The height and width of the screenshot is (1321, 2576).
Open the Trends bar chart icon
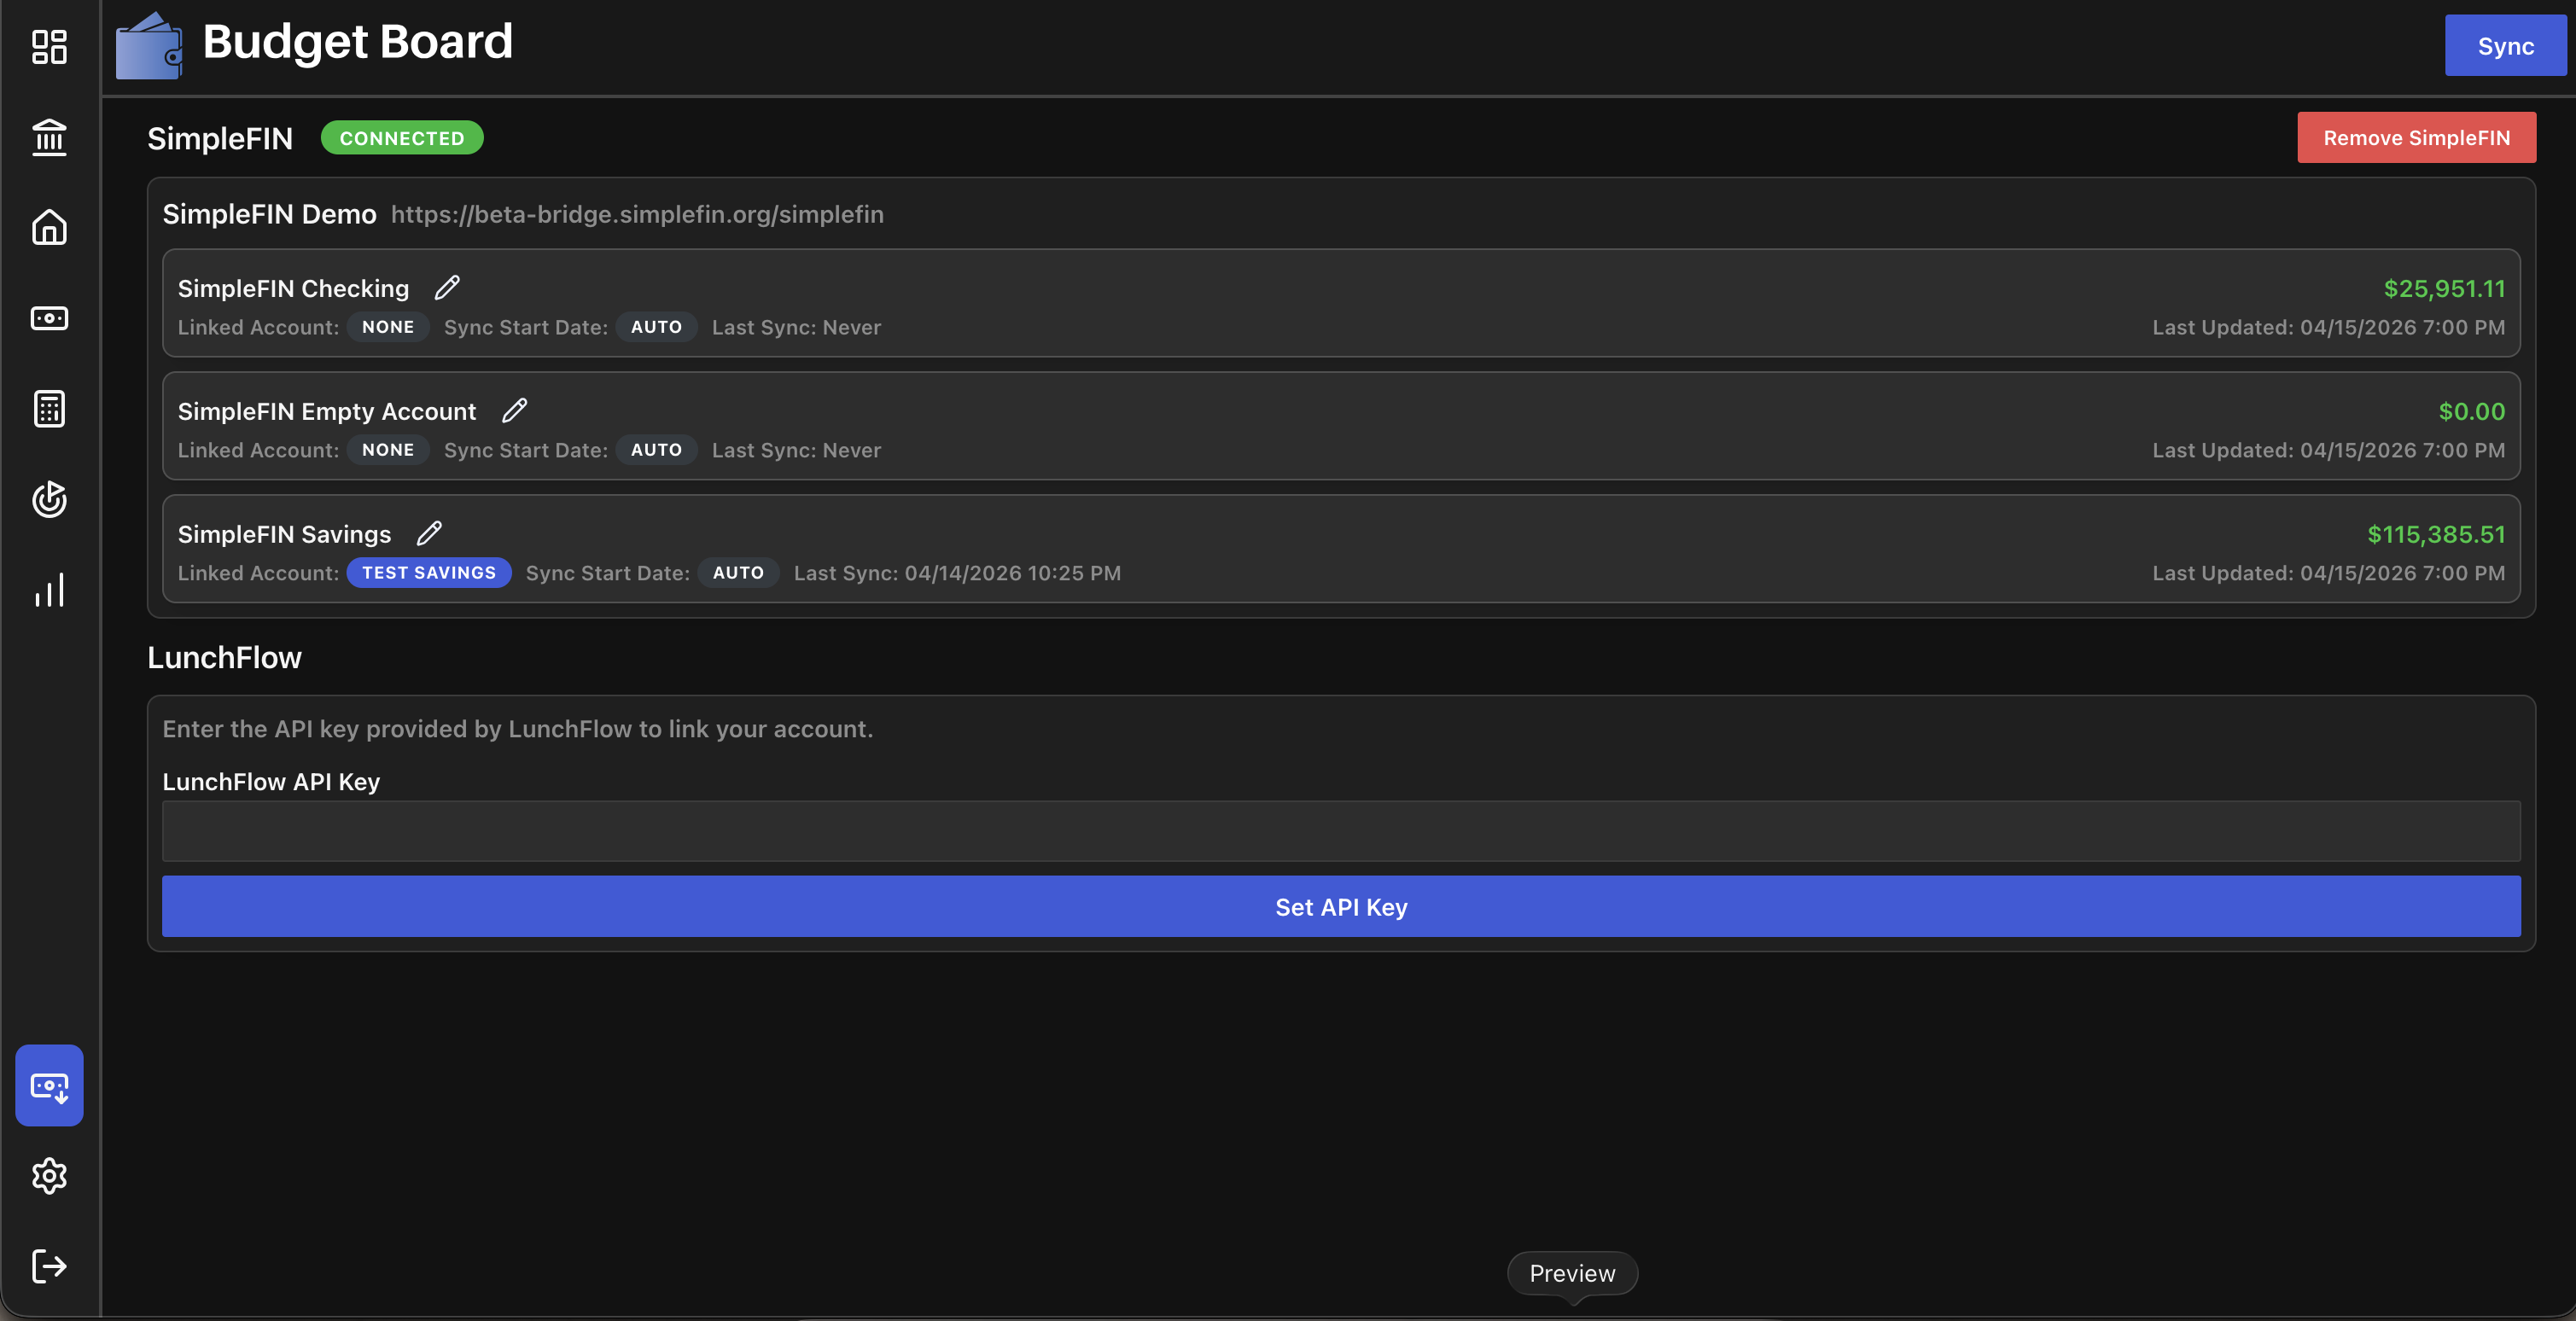coord(49,590)
